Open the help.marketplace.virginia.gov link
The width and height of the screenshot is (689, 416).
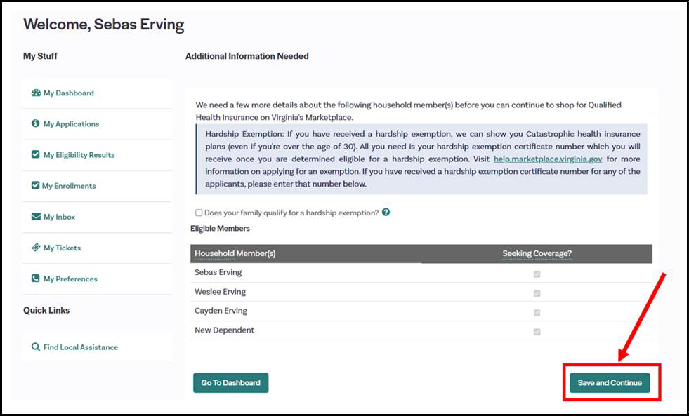click(548, 159)
